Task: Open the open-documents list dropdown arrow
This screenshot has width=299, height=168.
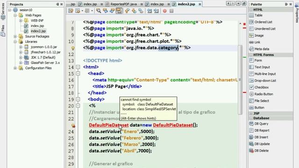Action: 238,4
